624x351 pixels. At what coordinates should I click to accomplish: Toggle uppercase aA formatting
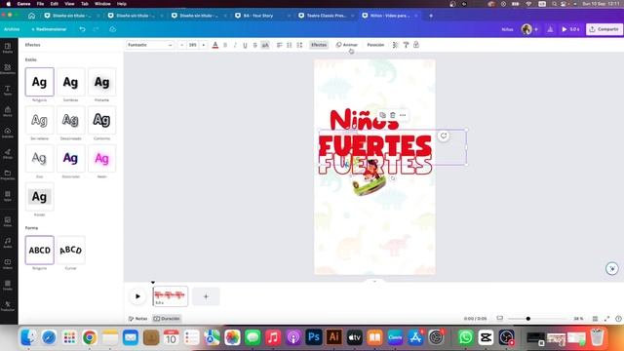click(x=265, y=45)
